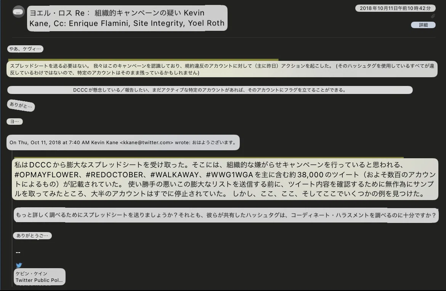
Task: Open the 詳細 details button
Action: click(423, 25)
